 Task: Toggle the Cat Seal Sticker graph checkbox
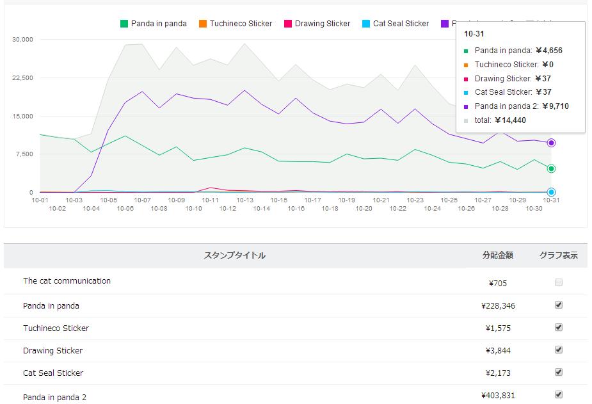coord(559,372)
